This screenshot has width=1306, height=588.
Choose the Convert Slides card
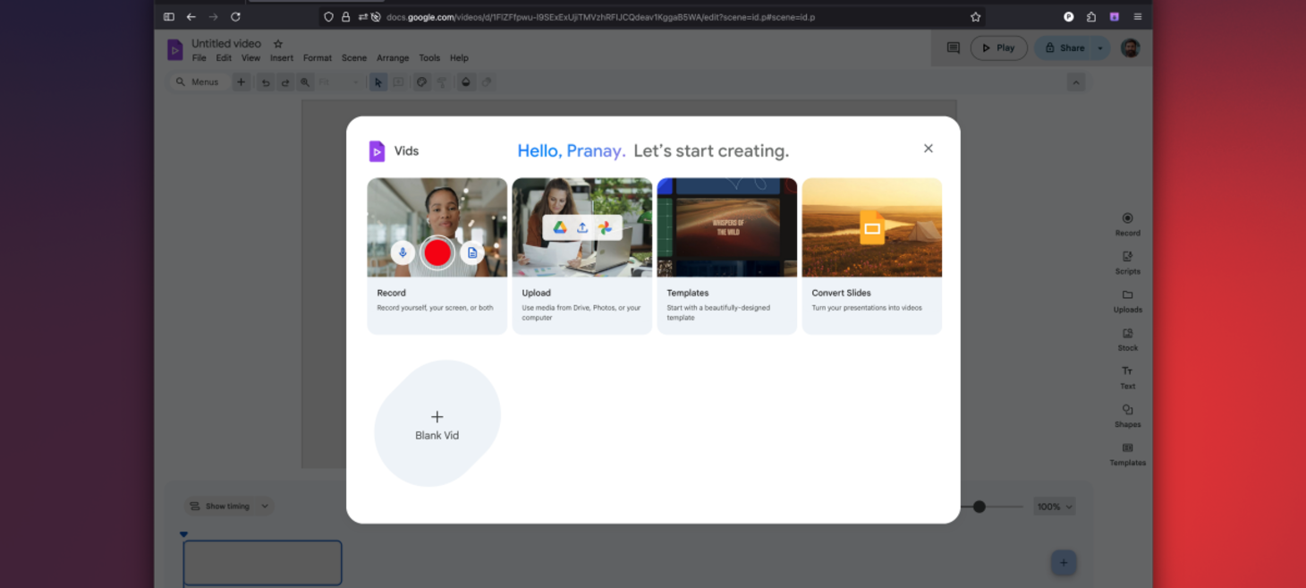point(871,256)
